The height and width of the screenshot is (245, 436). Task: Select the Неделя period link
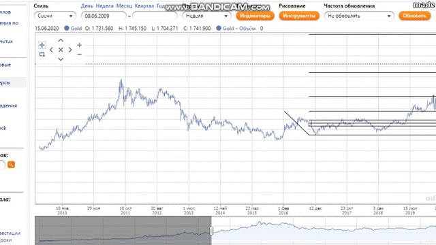[x=104, y=6]
